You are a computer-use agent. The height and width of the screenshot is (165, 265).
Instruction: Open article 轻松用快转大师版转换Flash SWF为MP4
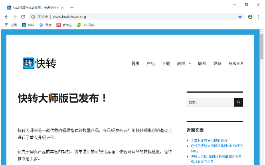[x=217, y=149]
